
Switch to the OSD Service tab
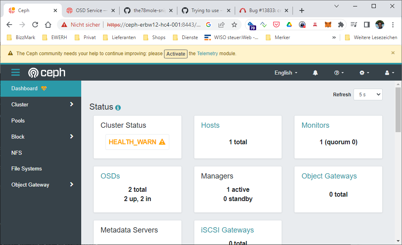pyautogui.click(x=91, y=10)
